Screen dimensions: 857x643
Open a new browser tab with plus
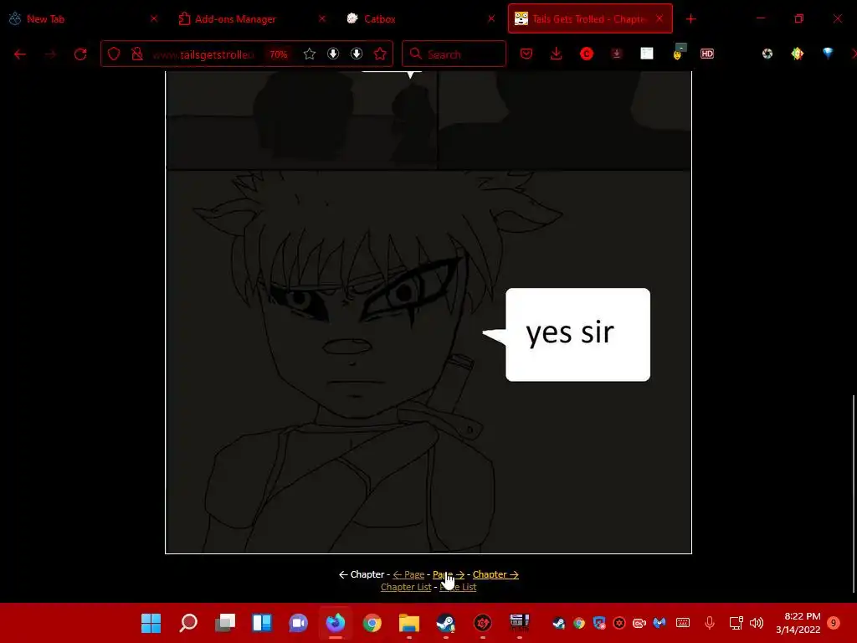[x=690, y=19]
